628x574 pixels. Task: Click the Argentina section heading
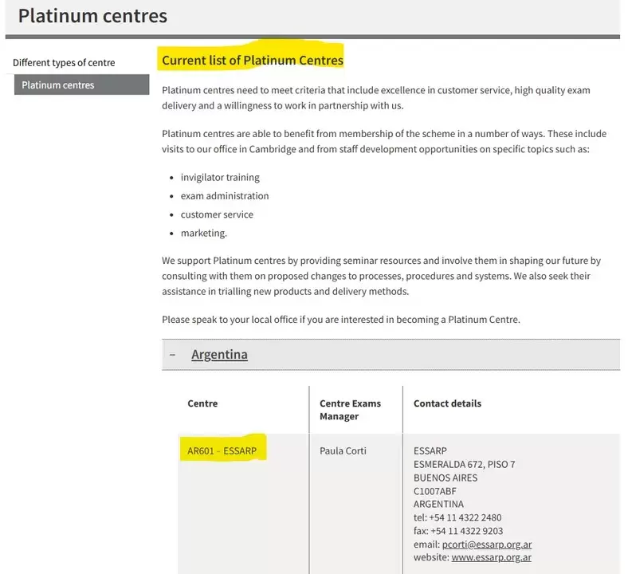pos(219,355)
